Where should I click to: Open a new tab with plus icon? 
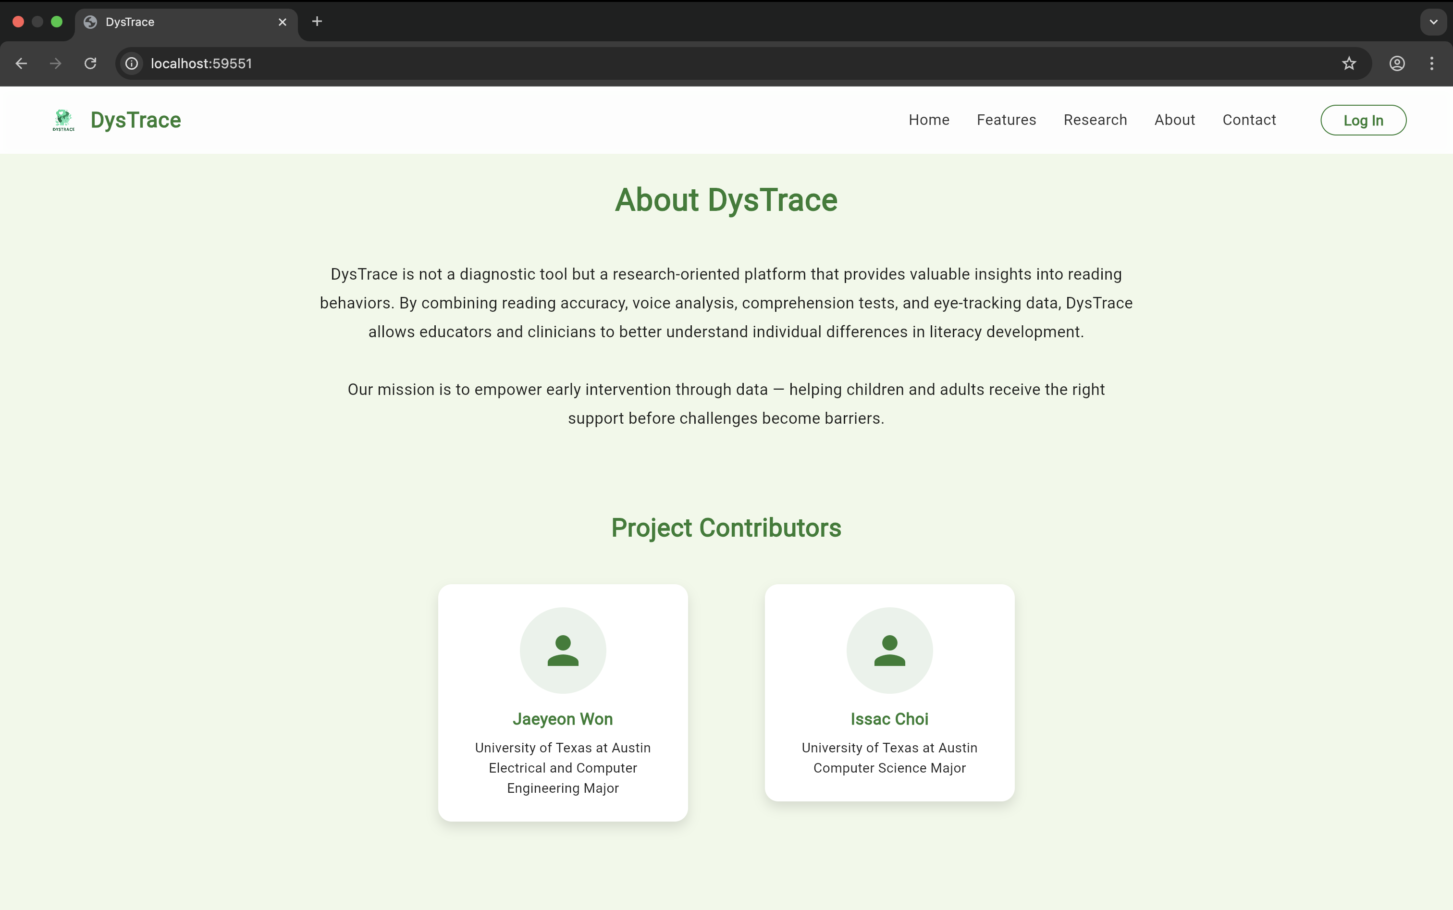point(317,22)
